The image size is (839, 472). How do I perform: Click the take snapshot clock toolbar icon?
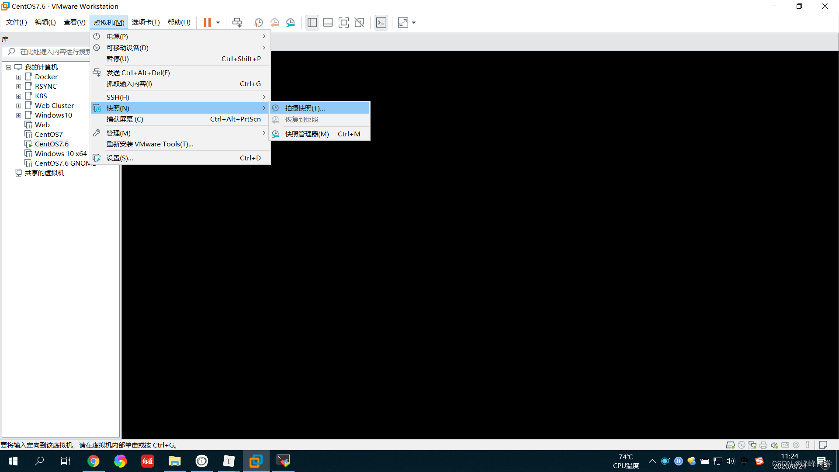(258, 23)
